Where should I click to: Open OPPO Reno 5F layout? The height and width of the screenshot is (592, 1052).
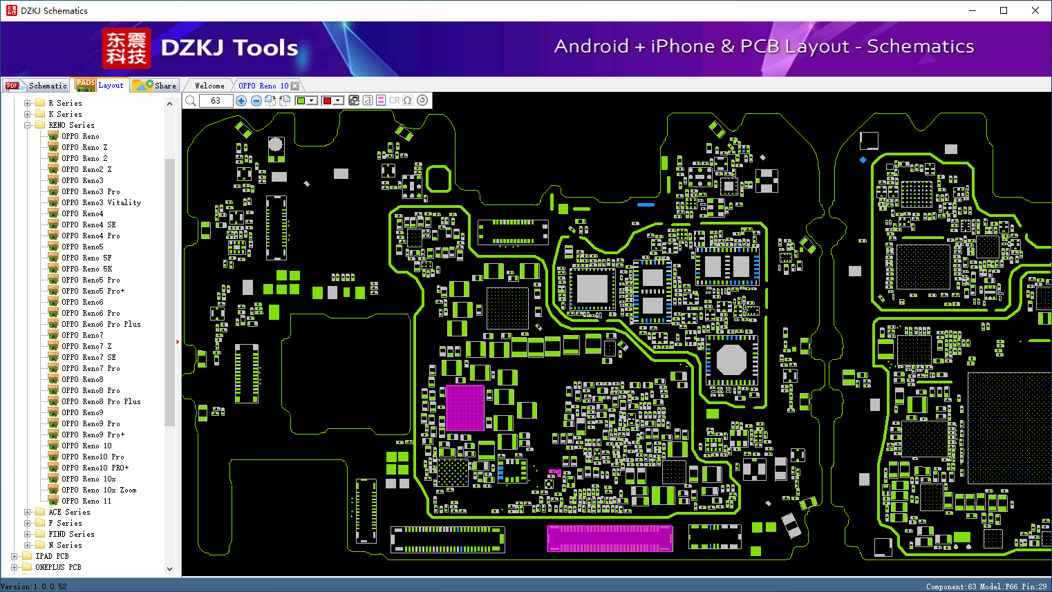click(x=86, y=258)
